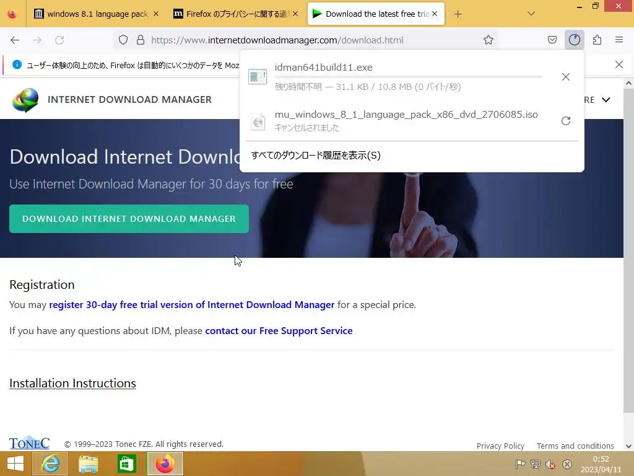Open the Firefox View pinned button
Image resolution: width=634 pixels, height=476 pixels.
tap(12, 14)
